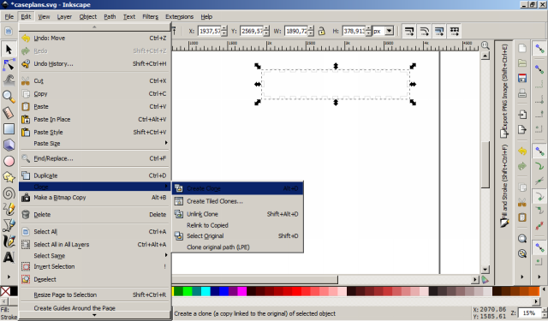Increase X coordinate with spinner
548x321 pixels.
[x=224, y=28]
